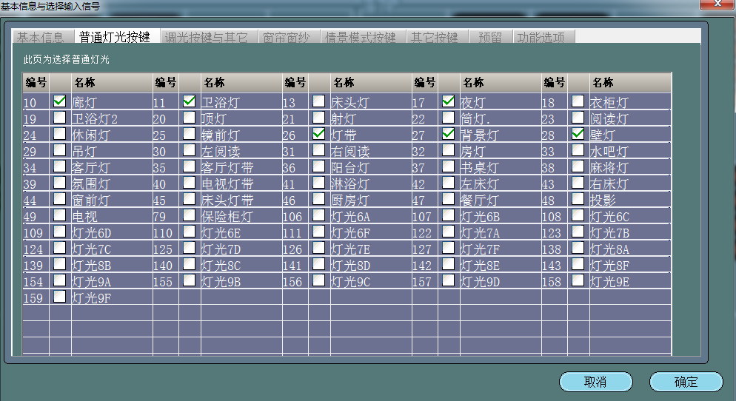Uncheck the 廊灯 checkbox
The image size is (736, 401).
tap(60, 101)
